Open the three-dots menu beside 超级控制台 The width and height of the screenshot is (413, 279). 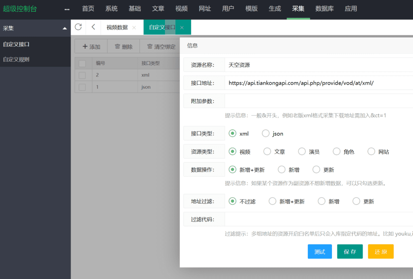coord(67,9)
